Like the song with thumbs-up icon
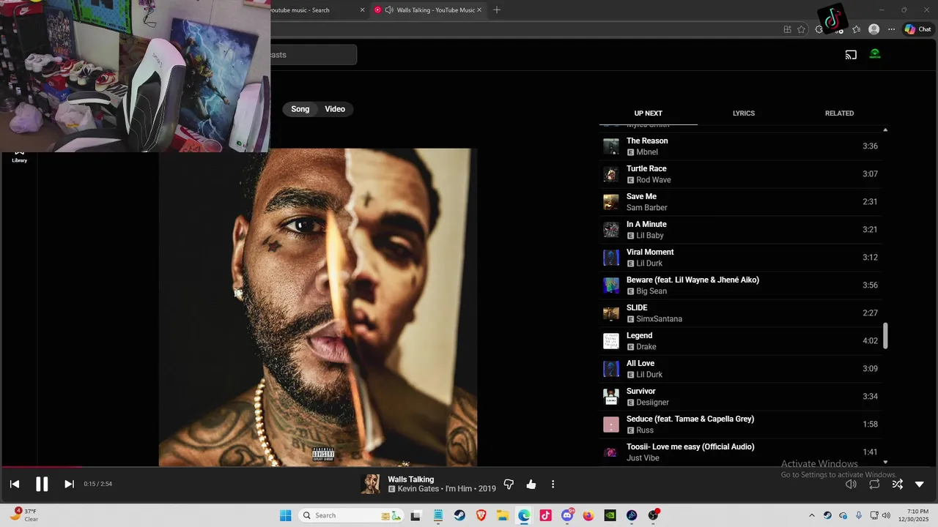938x527 pixels. click(531, 485)
